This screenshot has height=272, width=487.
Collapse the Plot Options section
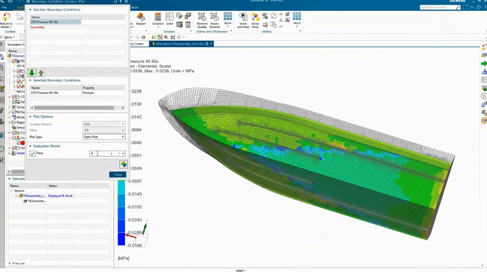point(30,117)
